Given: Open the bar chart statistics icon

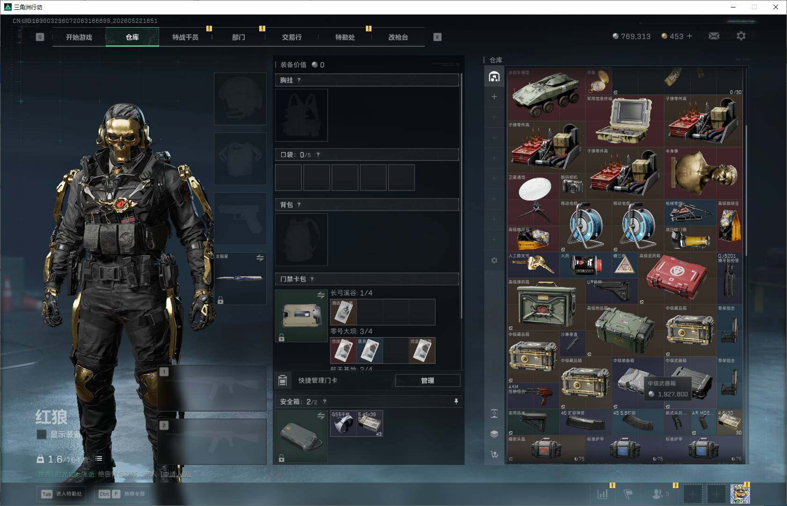Looking at the screenshot, I should click(603, 493).
